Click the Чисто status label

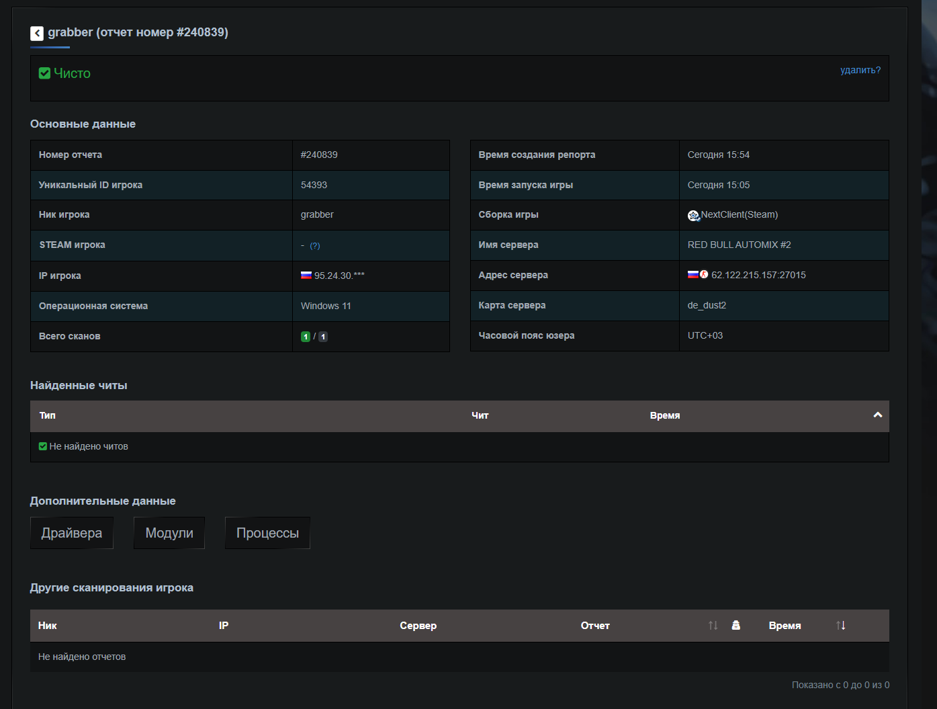(x=72, y=73)
